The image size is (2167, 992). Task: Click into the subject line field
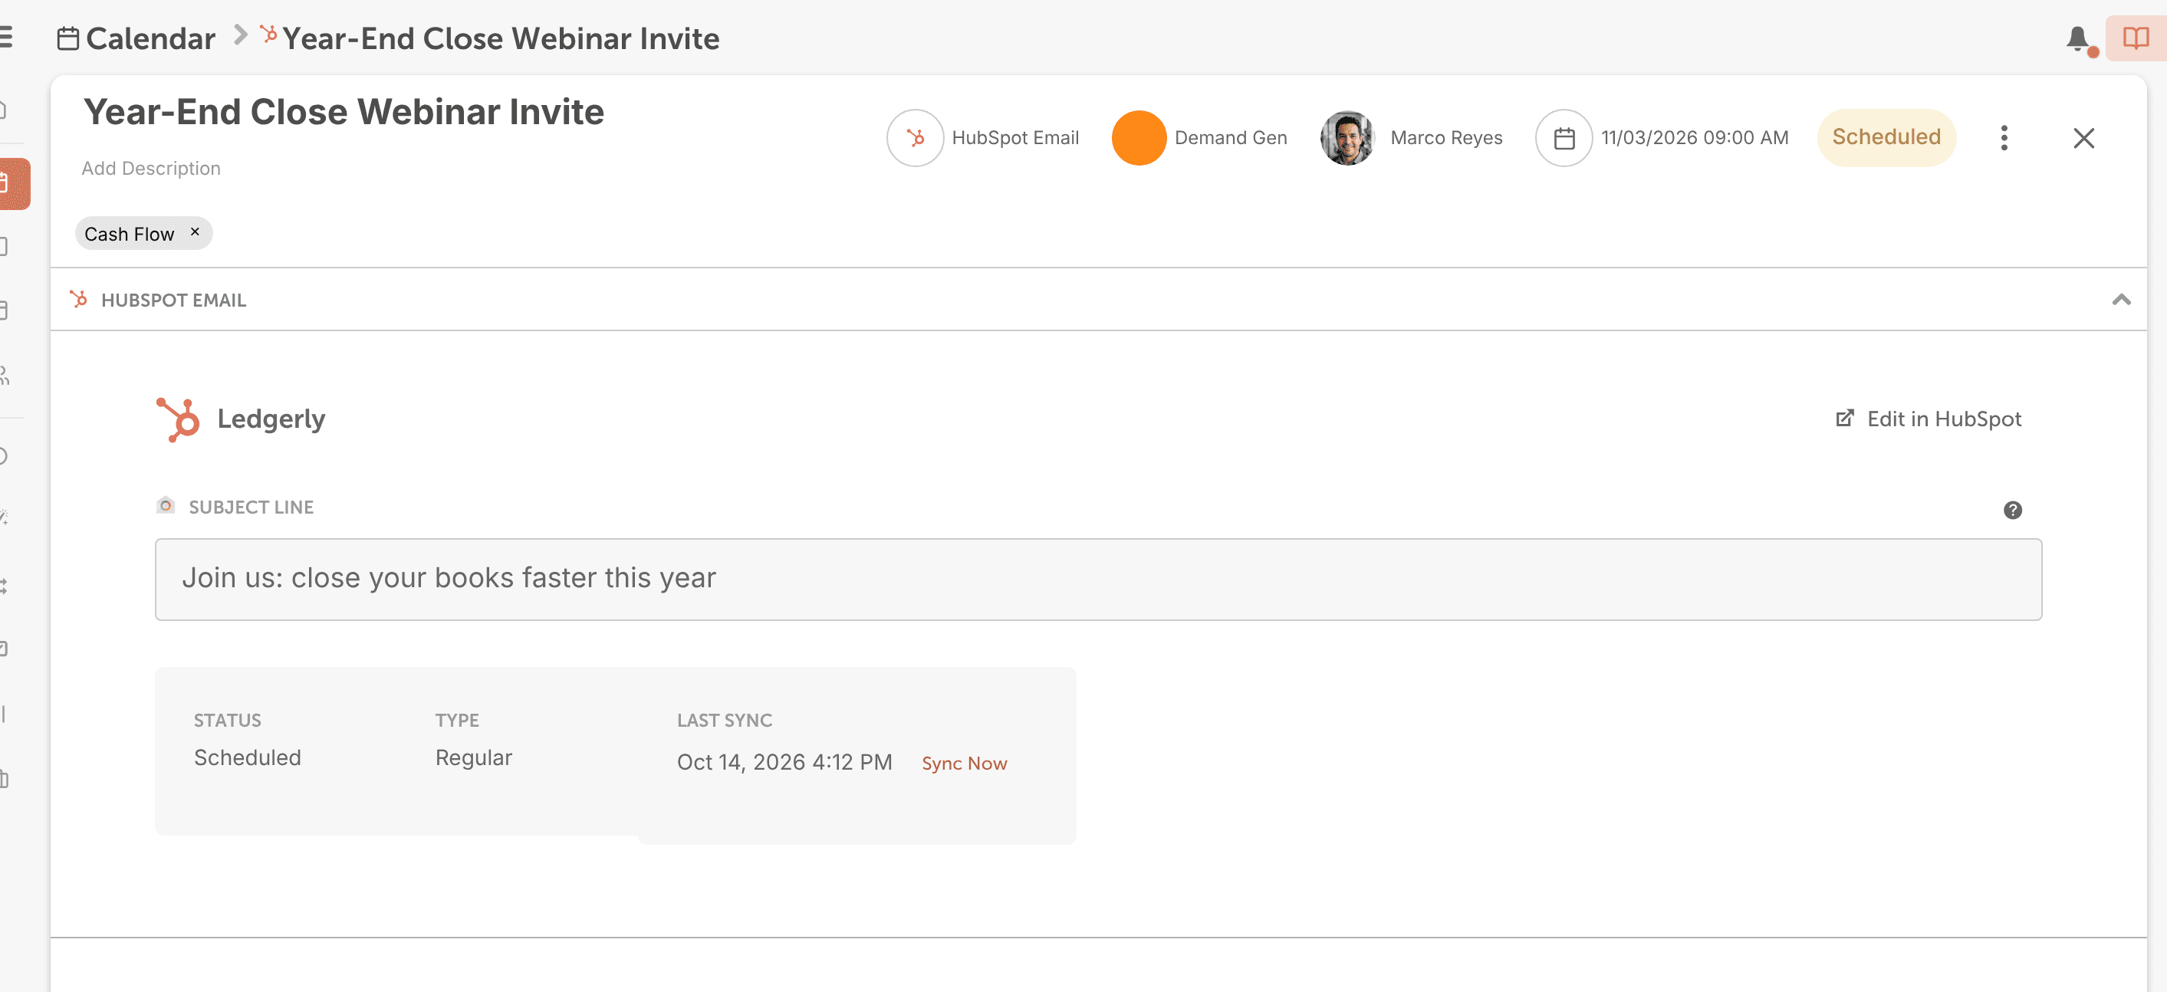(1098, 580)
